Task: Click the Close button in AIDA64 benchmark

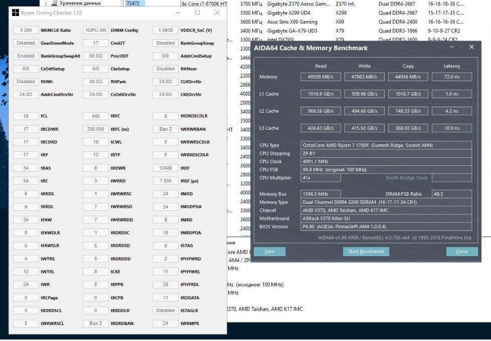Action: click(462, 251)
